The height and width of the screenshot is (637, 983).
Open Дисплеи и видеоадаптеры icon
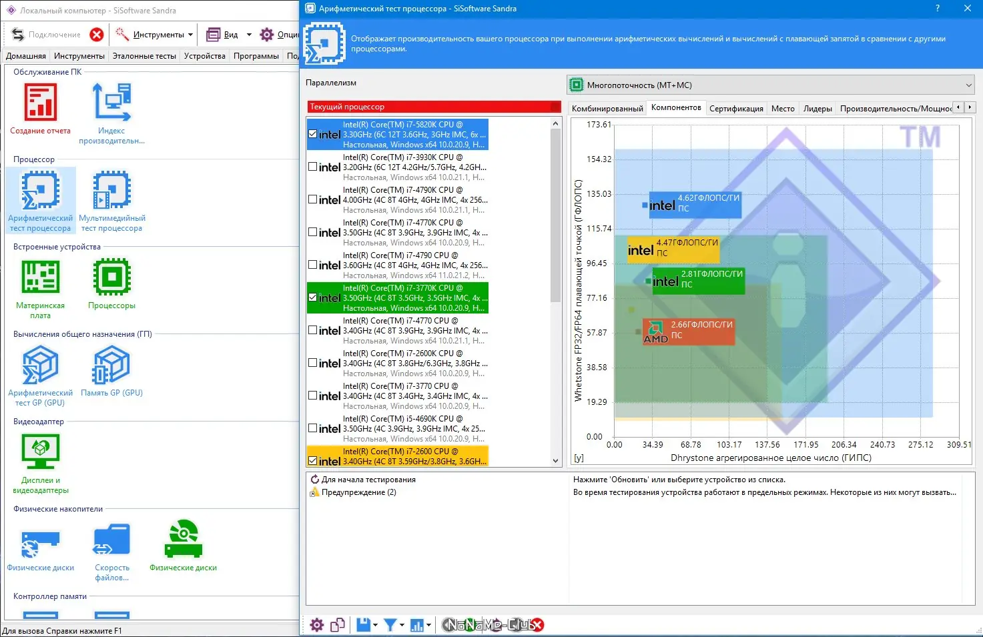pos(41,452)
